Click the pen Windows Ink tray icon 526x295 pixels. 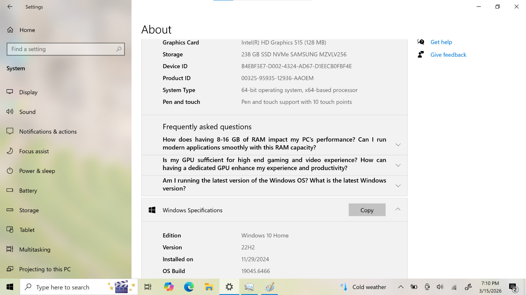point(468,287)
